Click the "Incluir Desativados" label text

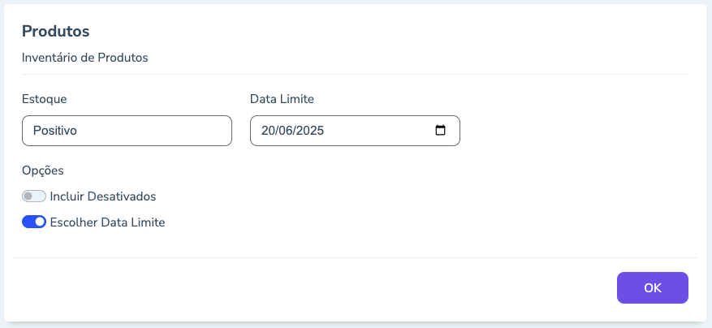point(103,196)
